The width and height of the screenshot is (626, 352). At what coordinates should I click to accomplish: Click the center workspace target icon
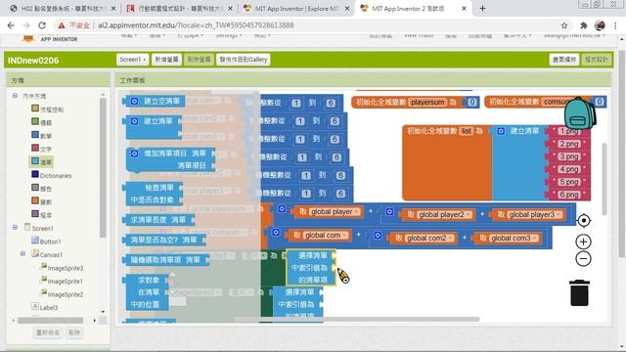(x=583, y=221)
